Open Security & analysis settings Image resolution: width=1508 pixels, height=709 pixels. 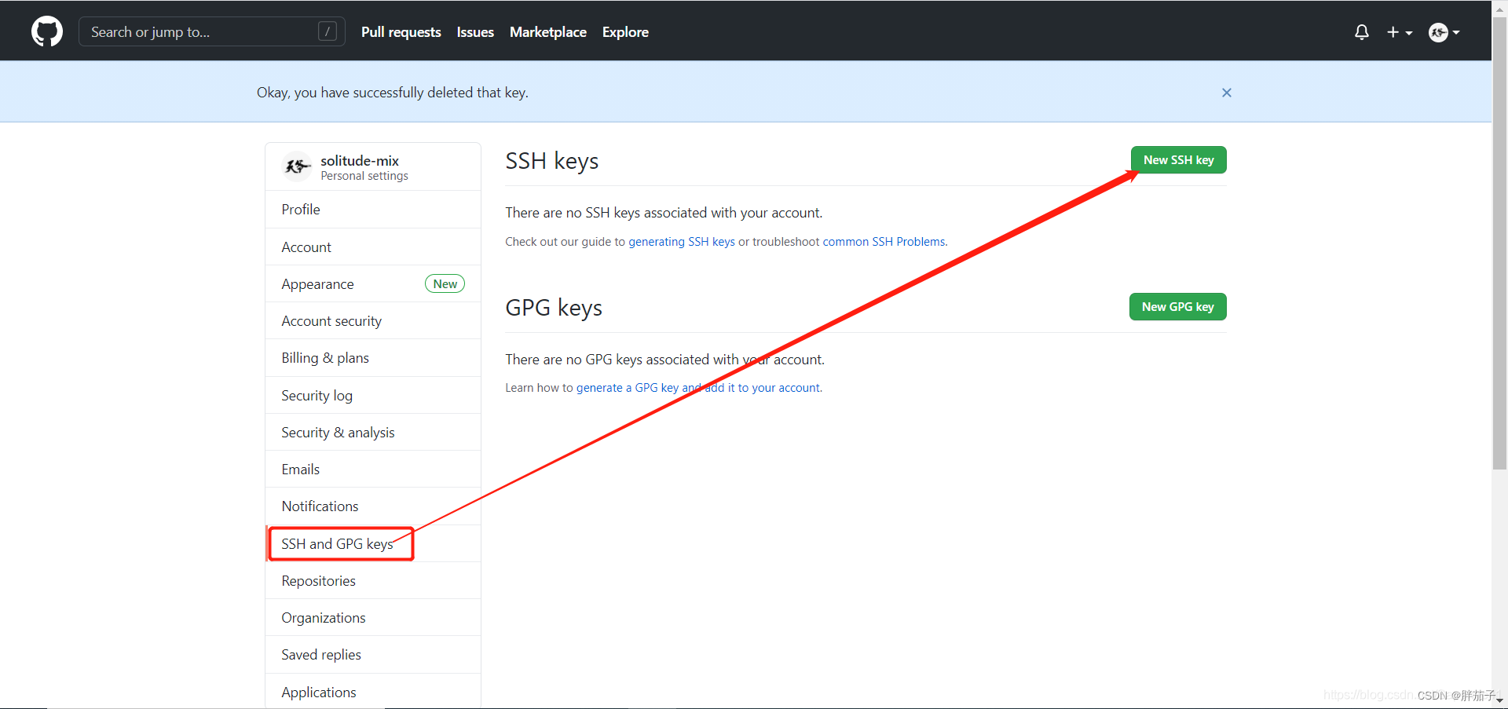373,433
